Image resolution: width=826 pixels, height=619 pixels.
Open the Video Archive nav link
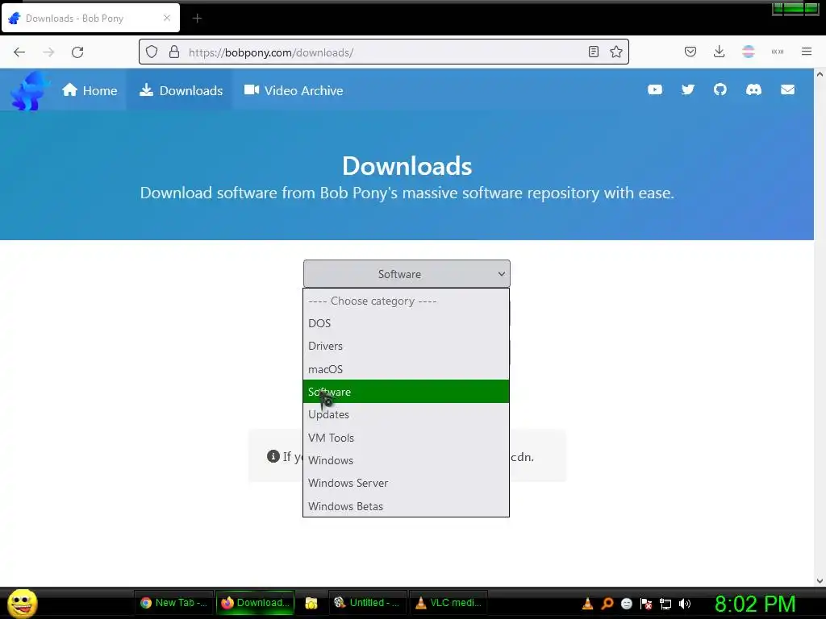[x=294, y=90]
